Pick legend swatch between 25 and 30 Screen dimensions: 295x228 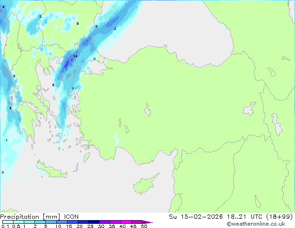point(94,222)
